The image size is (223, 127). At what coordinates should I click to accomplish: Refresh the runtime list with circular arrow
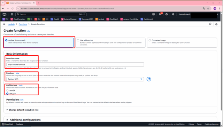[149, 79]
